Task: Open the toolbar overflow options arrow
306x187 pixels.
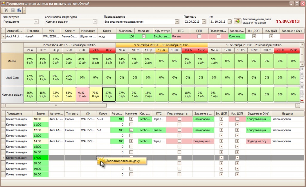Action: click(x=24, y=10)
